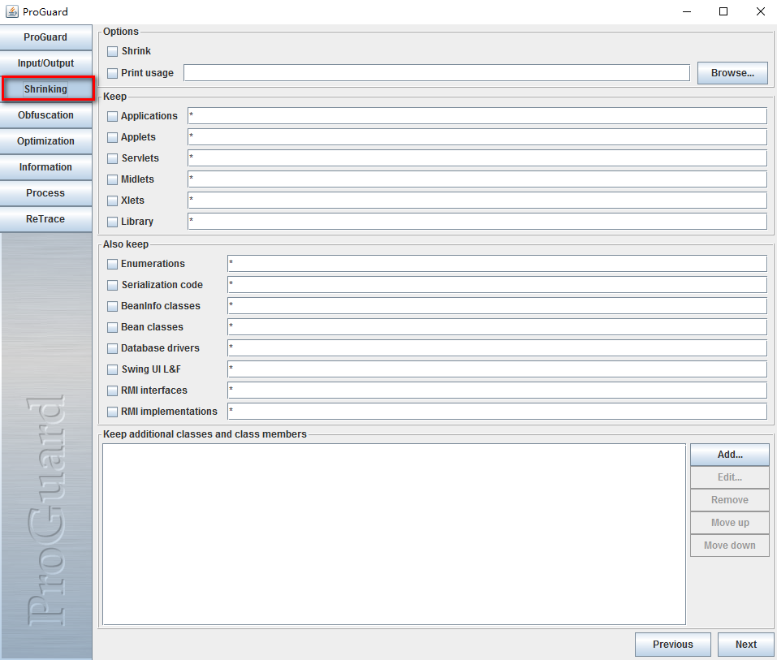This screenshot has height=660, width=777.
Task: Close the ProGuard window
Action: pos(761,11)
